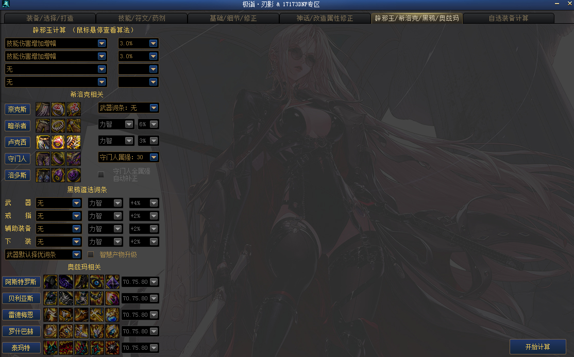
Task: Expand 戒指 row 力智 attribute dropdown
Action: [106, 216]
